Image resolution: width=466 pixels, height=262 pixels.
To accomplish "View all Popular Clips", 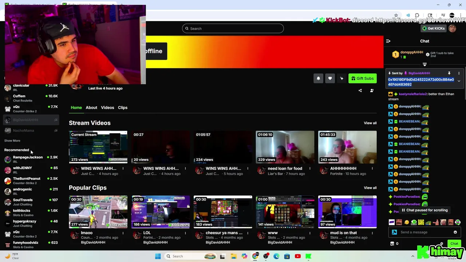I will point(370,188).
